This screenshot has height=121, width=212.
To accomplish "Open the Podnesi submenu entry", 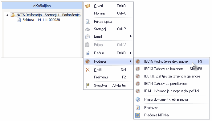I will [x=108, y=61].
